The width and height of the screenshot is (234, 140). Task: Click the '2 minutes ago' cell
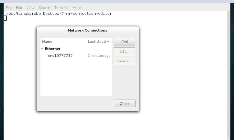point(99,55)
